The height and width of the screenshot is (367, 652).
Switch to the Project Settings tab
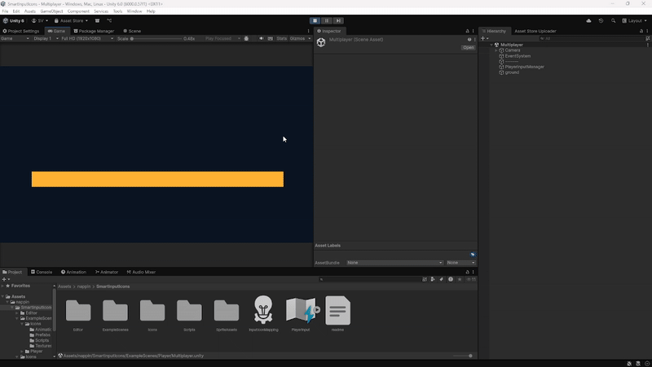tap(21, 31)
